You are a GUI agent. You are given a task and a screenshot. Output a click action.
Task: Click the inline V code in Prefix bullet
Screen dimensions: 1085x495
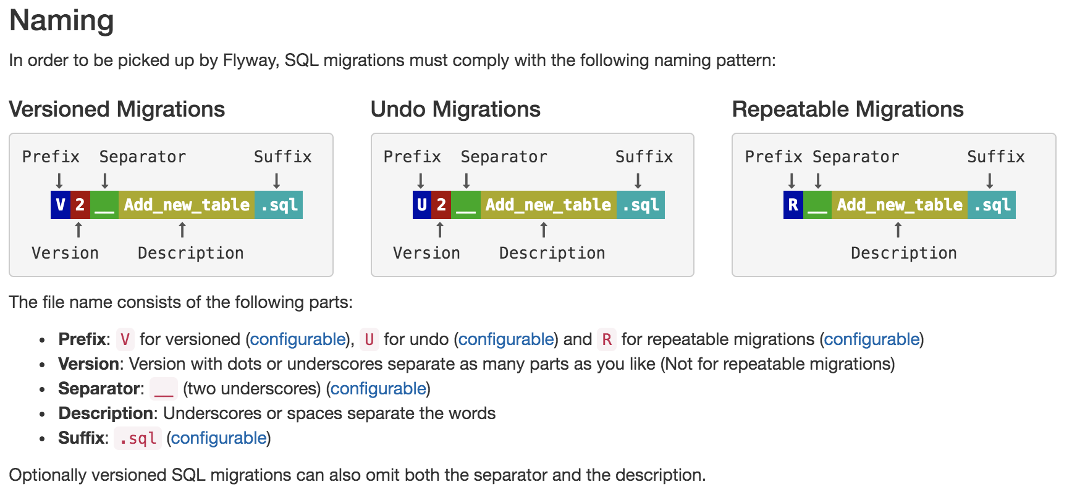[x=125, y=339]
